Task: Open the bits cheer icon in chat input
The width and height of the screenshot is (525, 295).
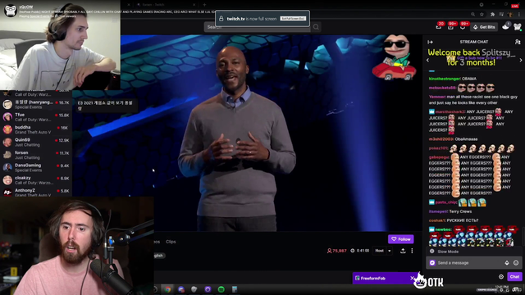Action: click(x=507, y=263)
